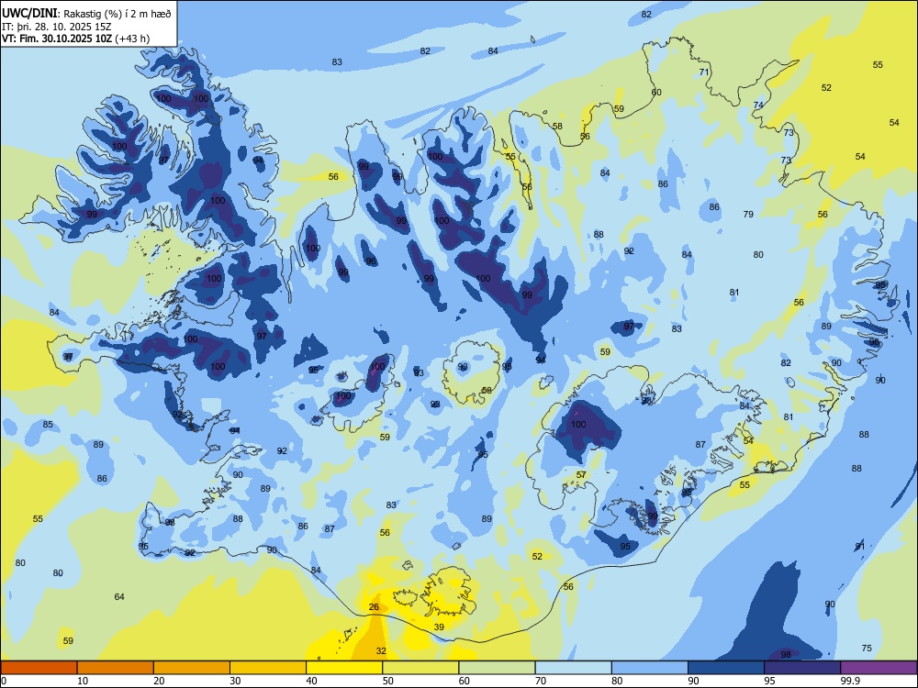
Task: Click the humidity value 39 on the map
Action: click(439, 627)
